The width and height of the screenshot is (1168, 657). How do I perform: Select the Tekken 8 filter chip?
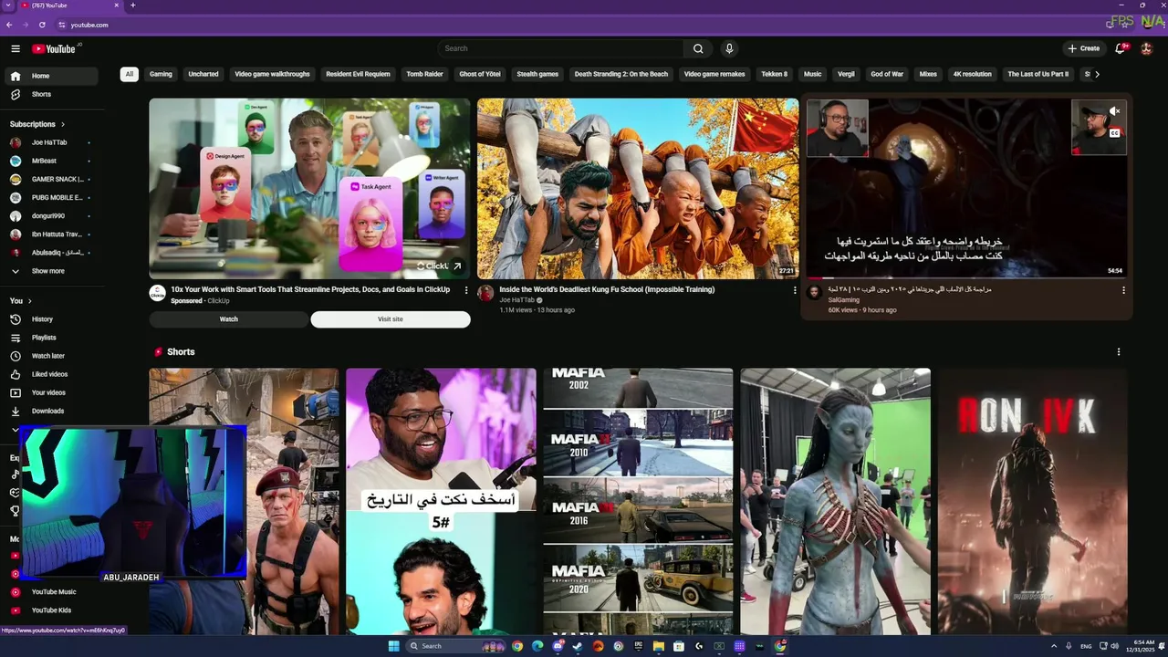[x=774, y=74]
